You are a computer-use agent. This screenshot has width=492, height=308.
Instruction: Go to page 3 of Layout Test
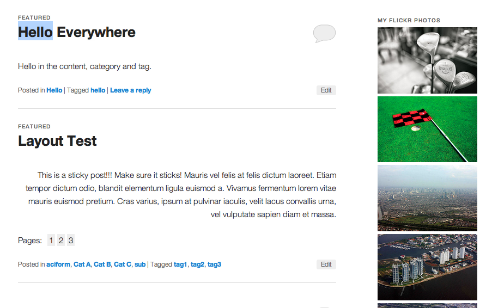coord(71,241)
